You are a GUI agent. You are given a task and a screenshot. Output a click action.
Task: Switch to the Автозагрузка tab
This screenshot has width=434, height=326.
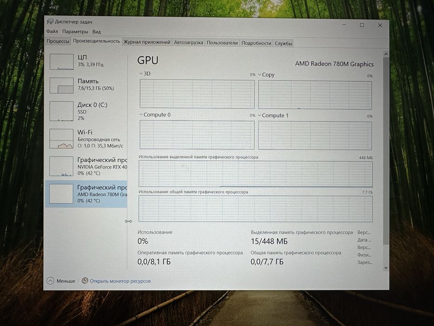coord(188,42)
